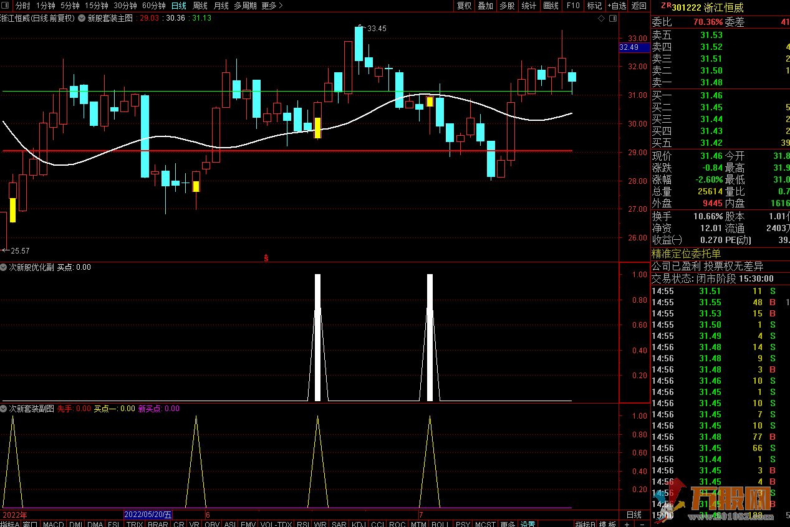Select the 指标A tab in bottom bar
790x527 pixels.
click(10, 524)
